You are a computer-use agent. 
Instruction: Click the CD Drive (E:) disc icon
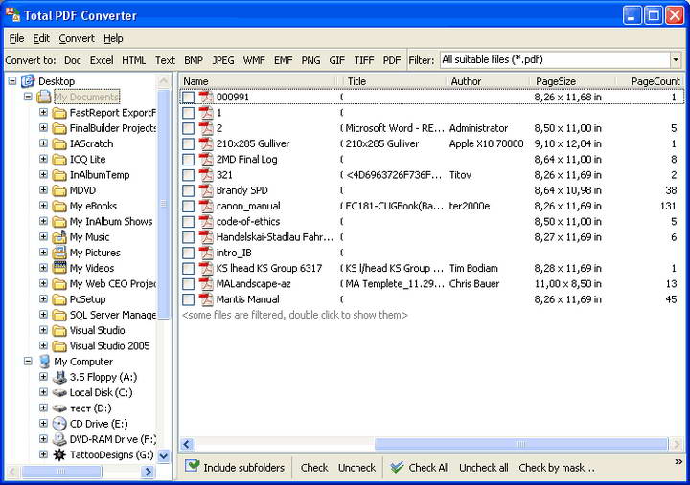[59, 424]
